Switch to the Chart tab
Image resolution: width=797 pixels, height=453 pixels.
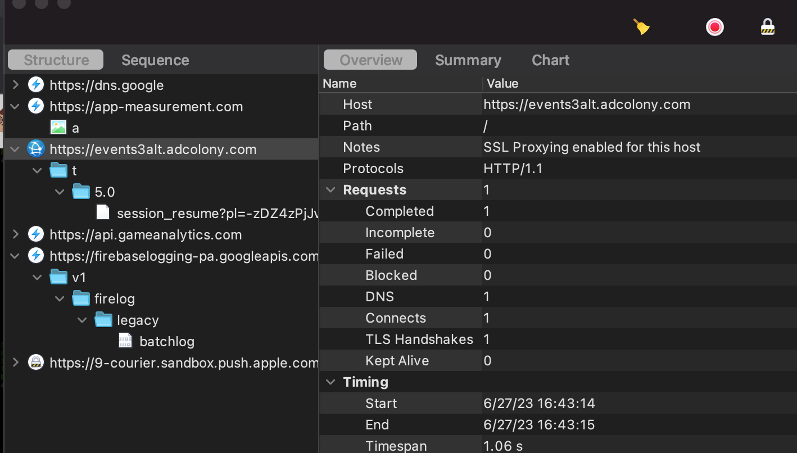551,60
